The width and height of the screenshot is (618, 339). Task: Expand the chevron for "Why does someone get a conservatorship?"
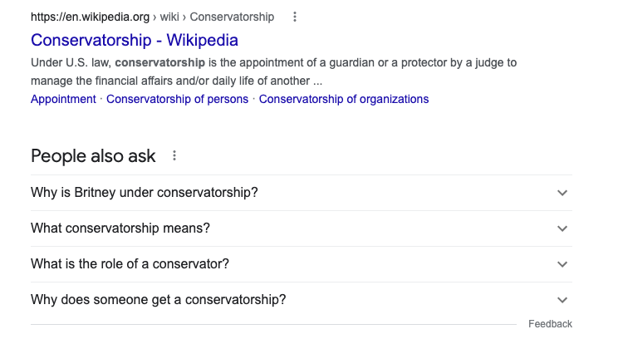pos(562,300)
